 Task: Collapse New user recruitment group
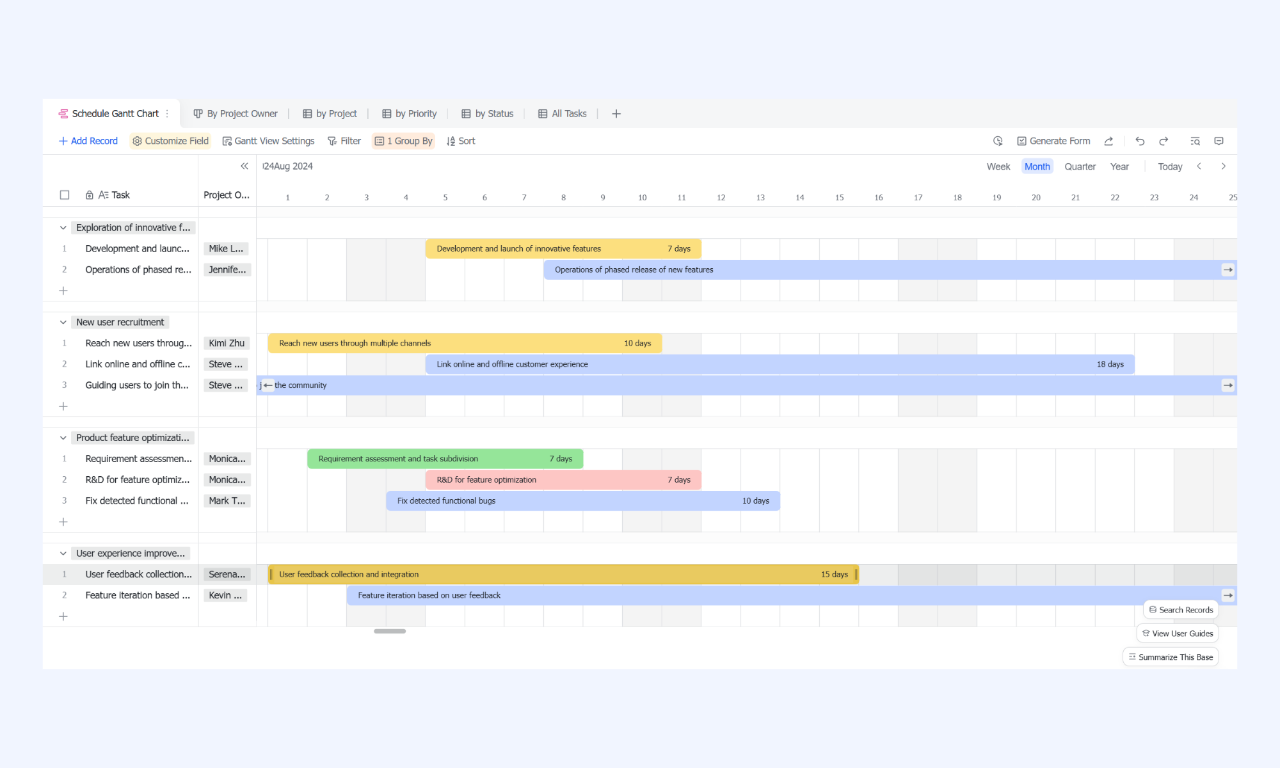pos(63,322)
